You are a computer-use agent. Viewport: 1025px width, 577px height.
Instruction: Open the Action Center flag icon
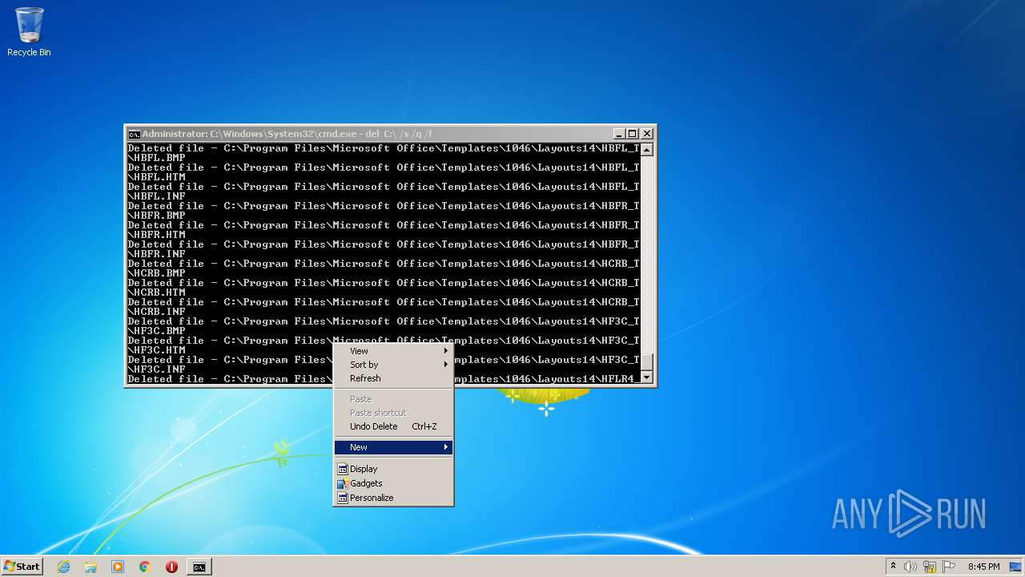[x=949, y=567]
